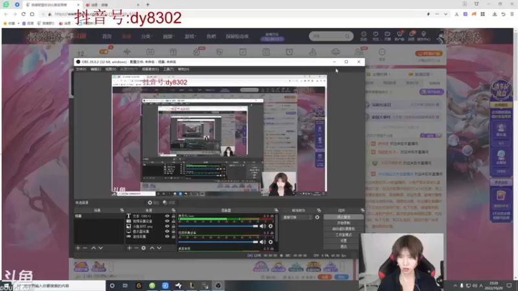Open second mixer channel settings gear

(271, 242)
